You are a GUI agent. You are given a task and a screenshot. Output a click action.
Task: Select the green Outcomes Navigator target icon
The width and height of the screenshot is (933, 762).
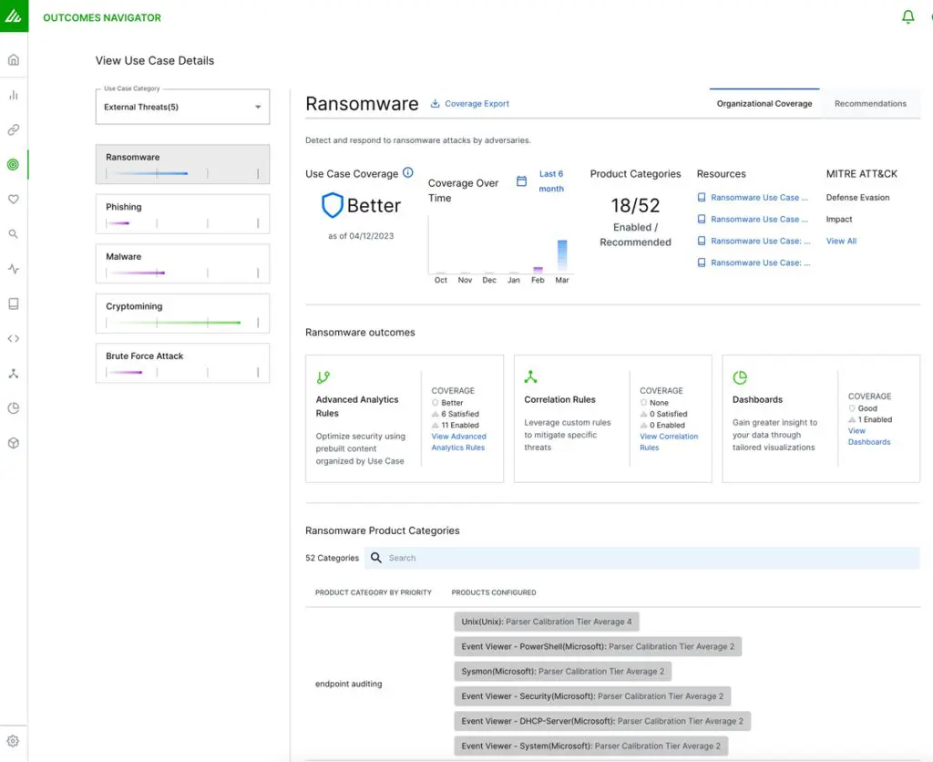(x=13, y=165)
